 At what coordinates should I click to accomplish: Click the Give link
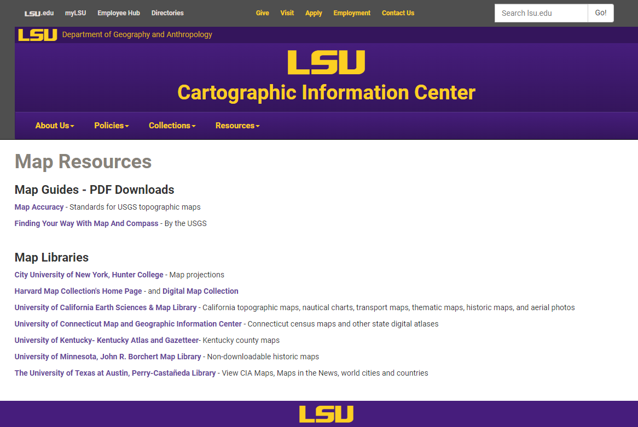[263, 13]
